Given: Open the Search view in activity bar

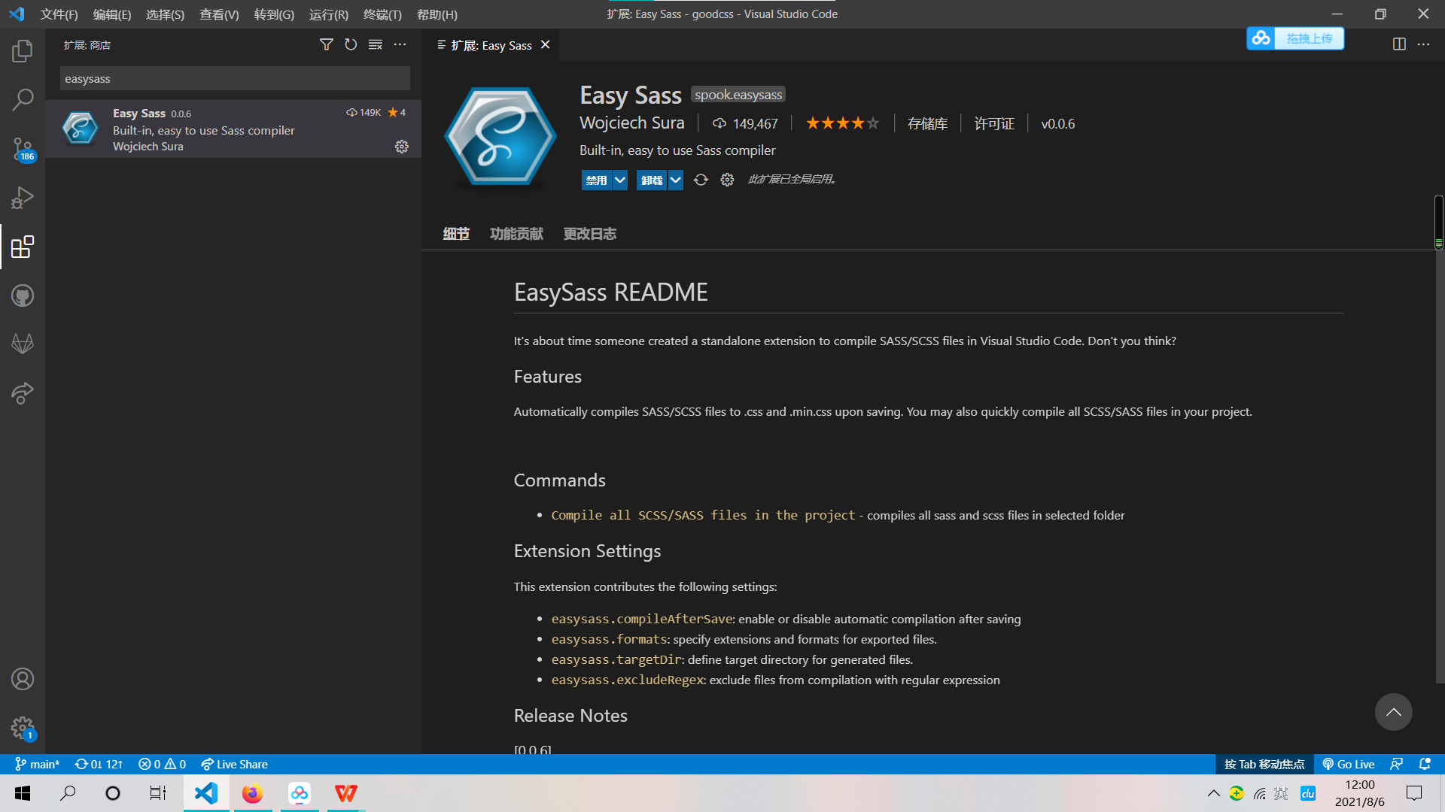Looking at the screenshot, I should (23, 99).
